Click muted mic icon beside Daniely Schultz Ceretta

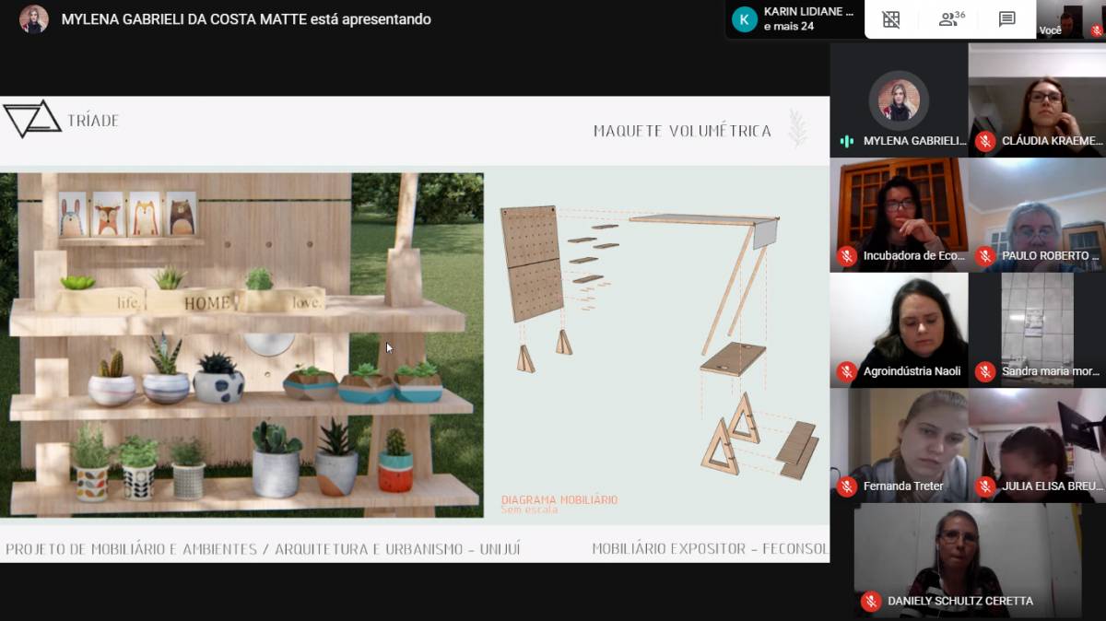[870, 601]
